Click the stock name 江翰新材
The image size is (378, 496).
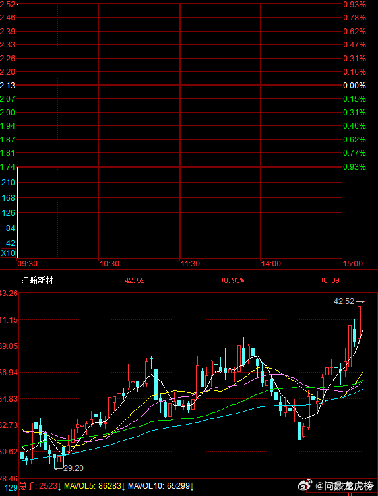(x=37, y=280)
